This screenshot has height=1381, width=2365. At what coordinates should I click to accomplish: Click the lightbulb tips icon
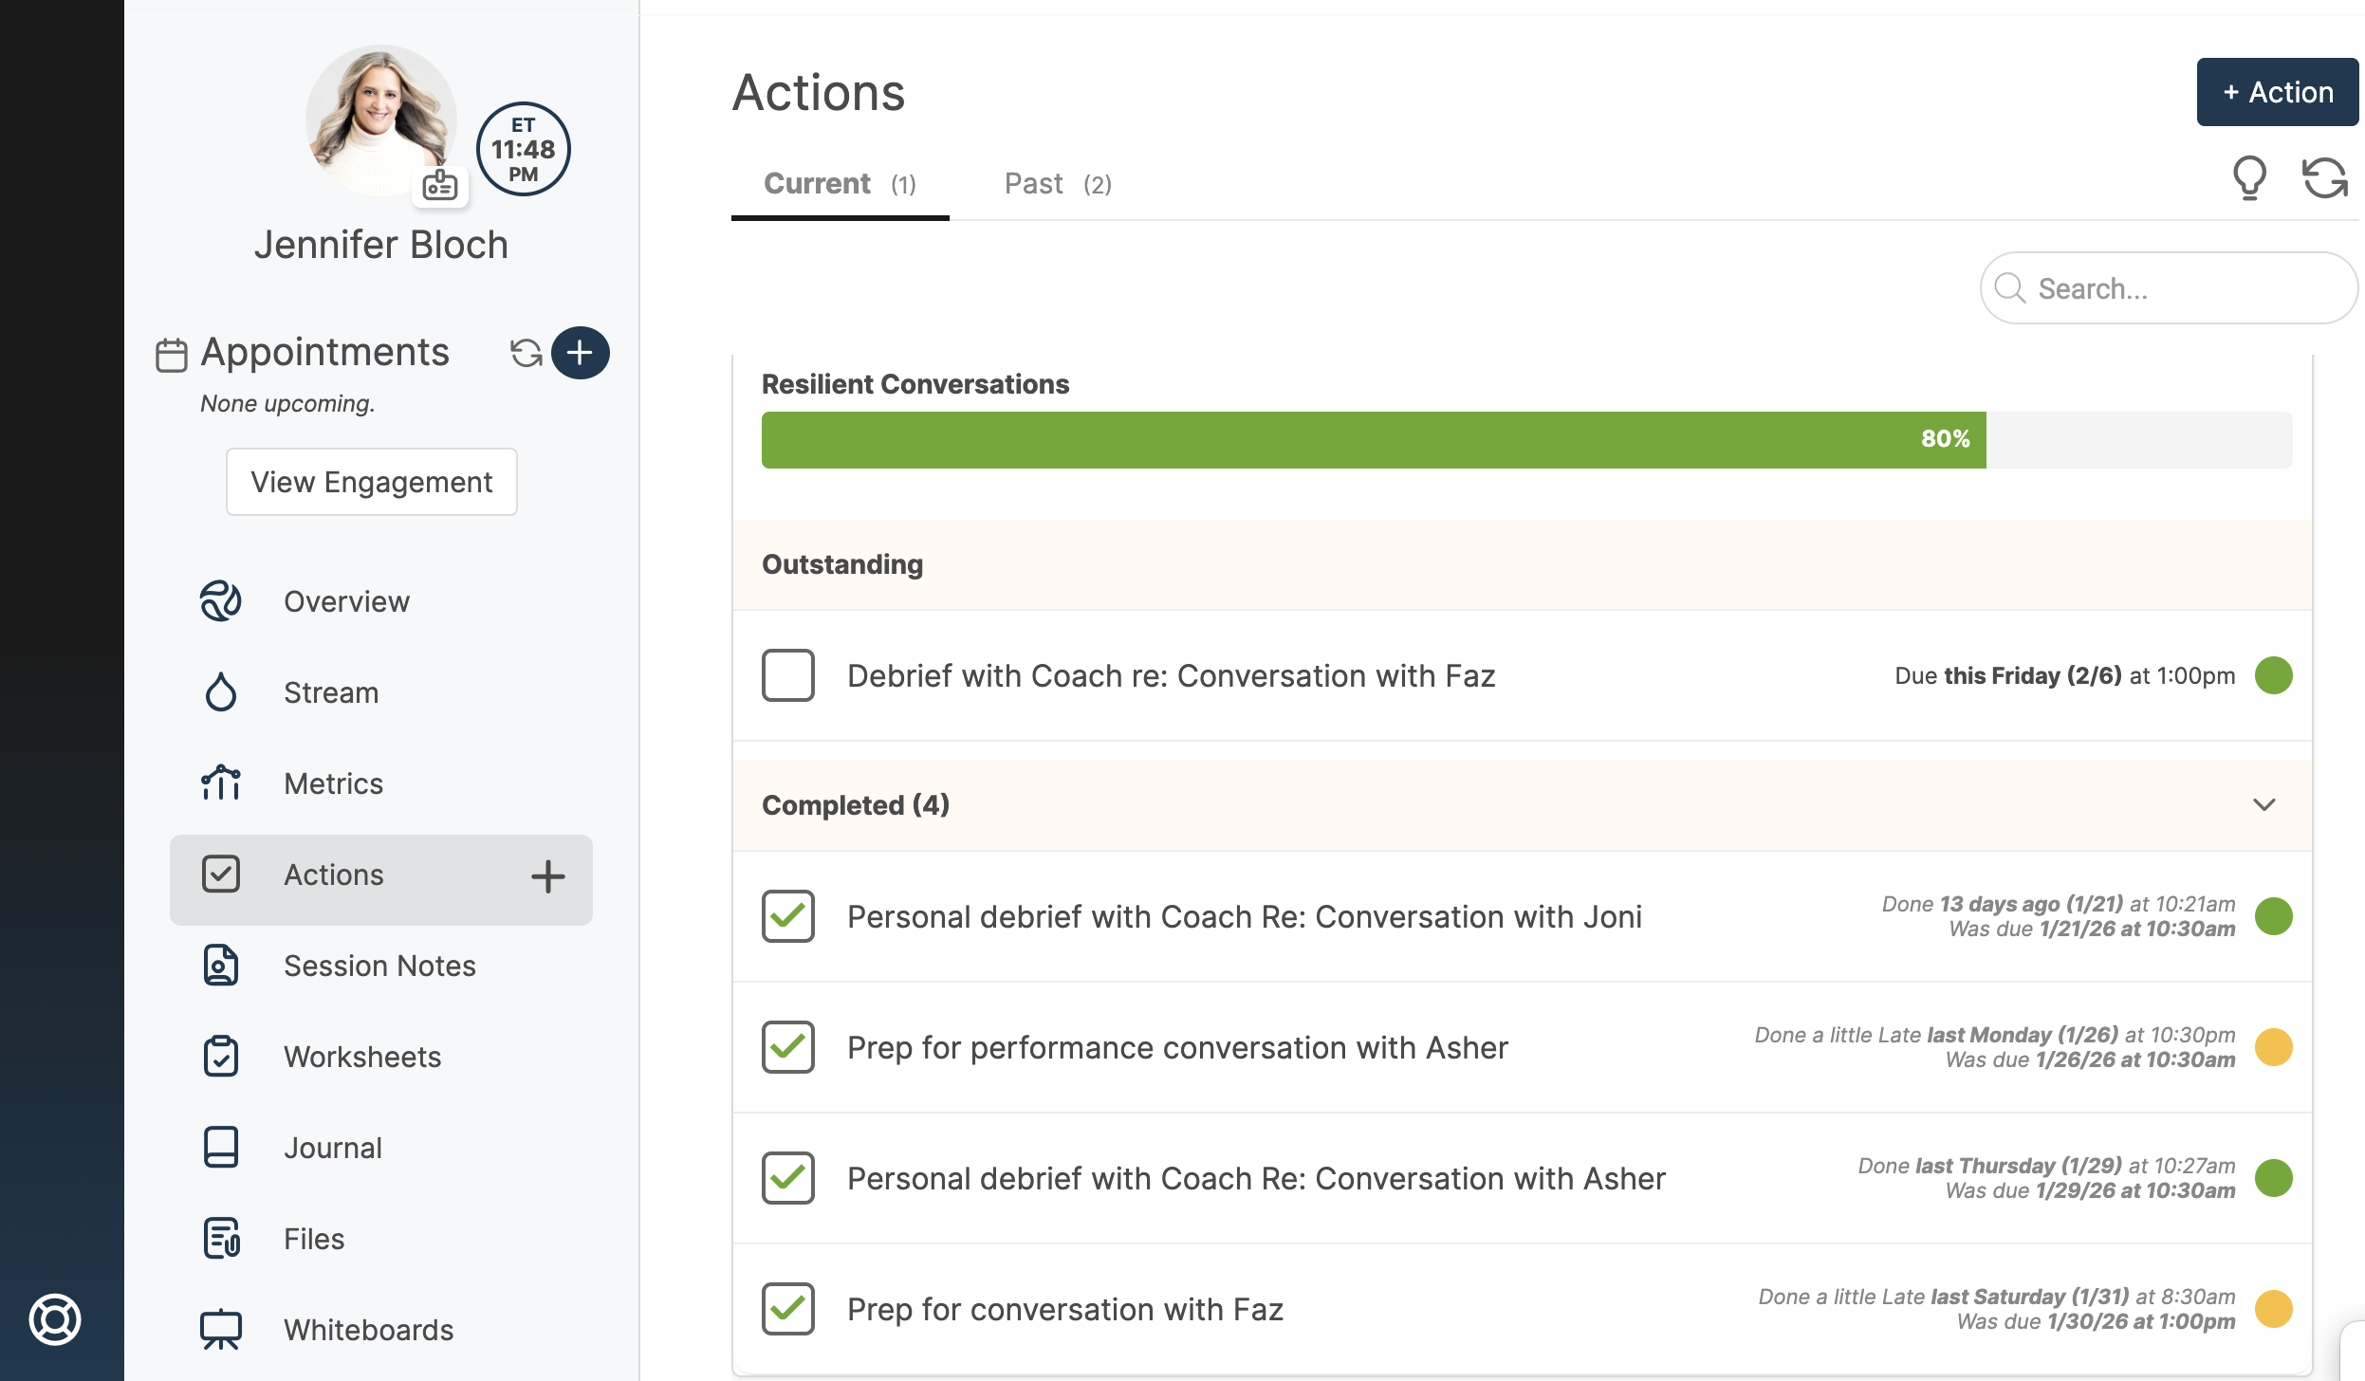2248,177
